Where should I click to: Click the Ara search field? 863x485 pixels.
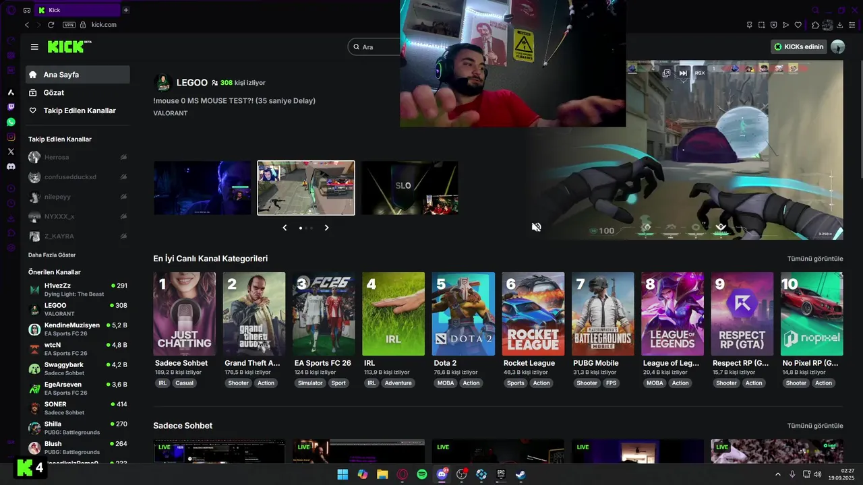[x=374, y=46]
